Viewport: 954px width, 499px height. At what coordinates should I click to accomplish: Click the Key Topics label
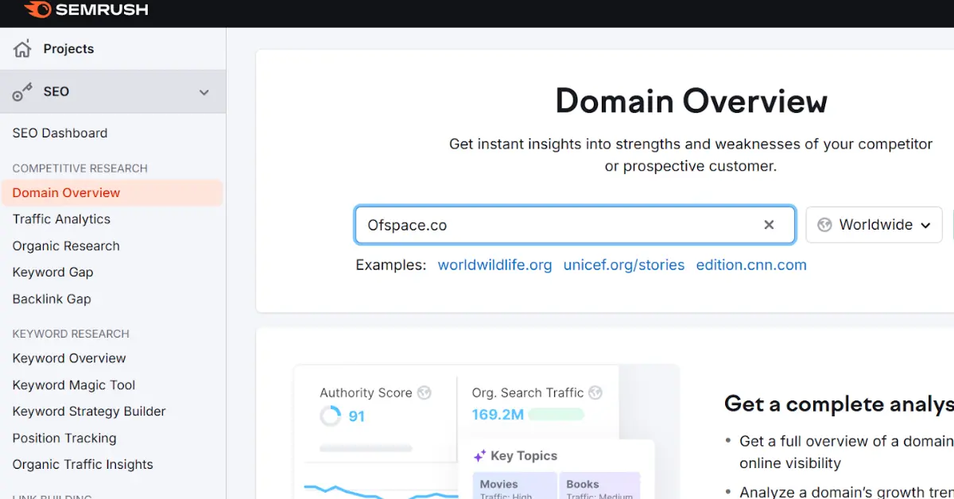click(x=524, y=456)
